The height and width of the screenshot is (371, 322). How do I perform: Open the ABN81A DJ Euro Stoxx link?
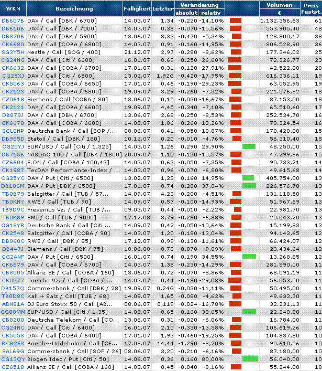[x=13, y=304]
